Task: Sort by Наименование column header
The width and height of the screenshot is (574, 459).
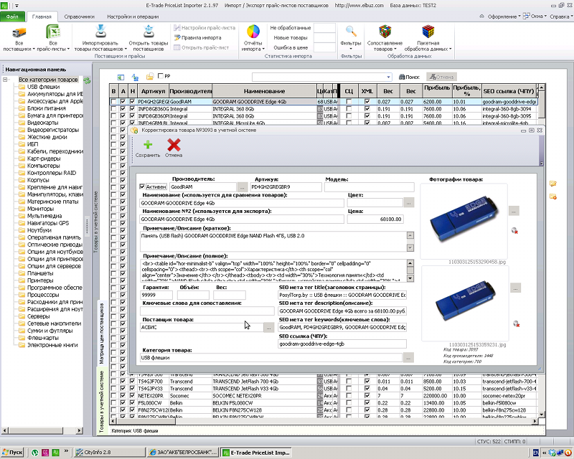Action: click(x=264, y=91)
